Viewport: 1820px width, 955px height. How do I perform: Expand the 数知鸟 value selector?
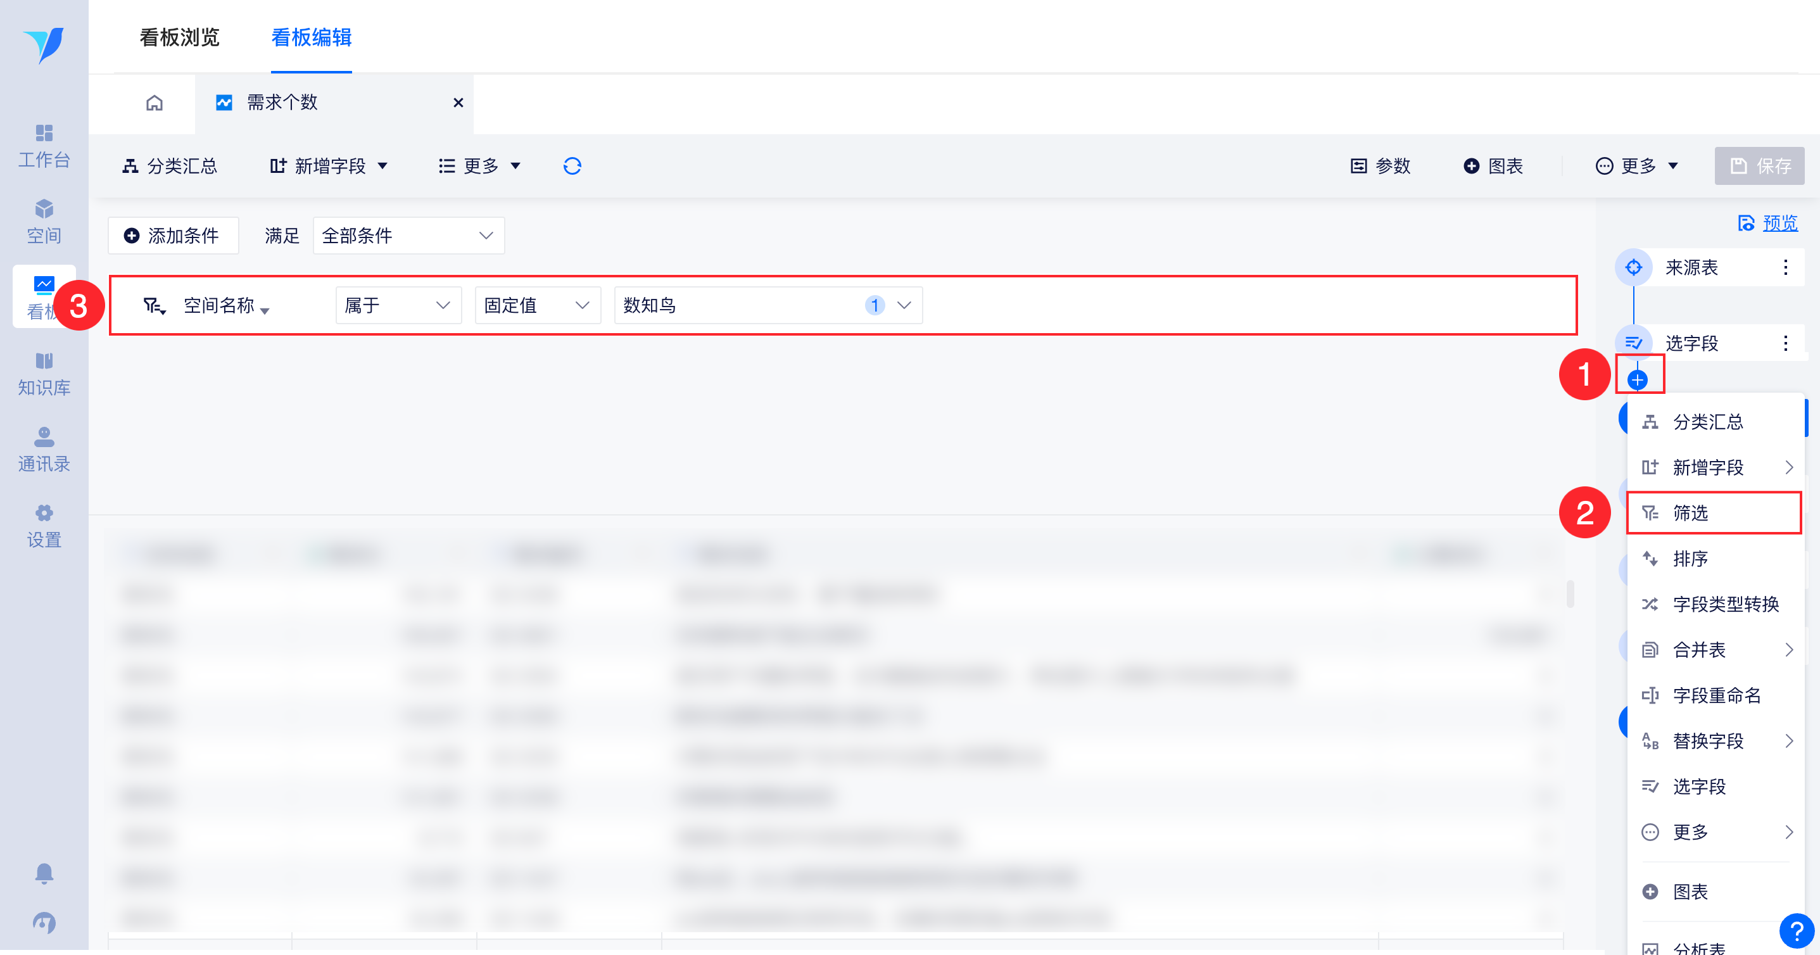[768, 305]
